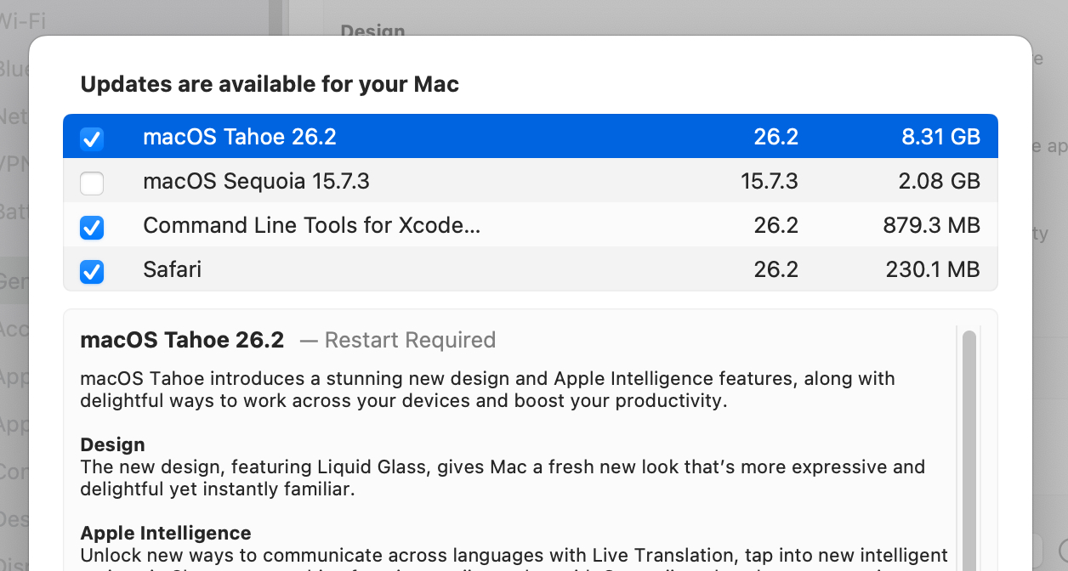The image size is (1068, 571).
Task: Deselect the Safari update checkbox
Action: pos(92,271)
